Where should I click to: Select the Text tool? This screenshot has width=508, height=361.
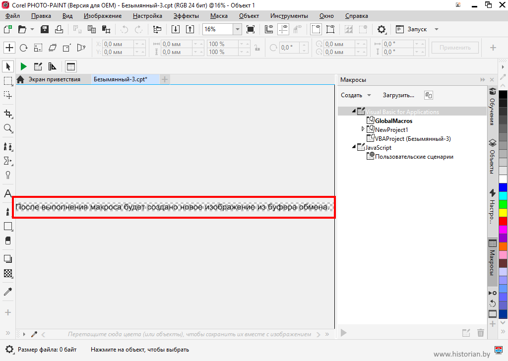(8, 193)
